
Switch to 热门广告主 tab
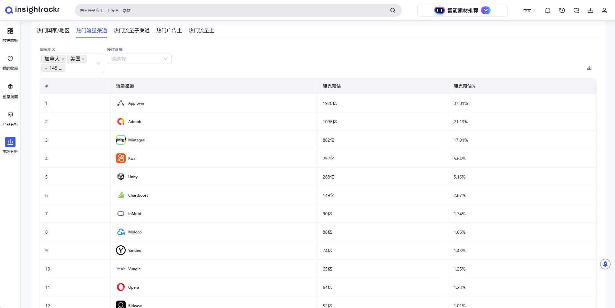point(169,30)
